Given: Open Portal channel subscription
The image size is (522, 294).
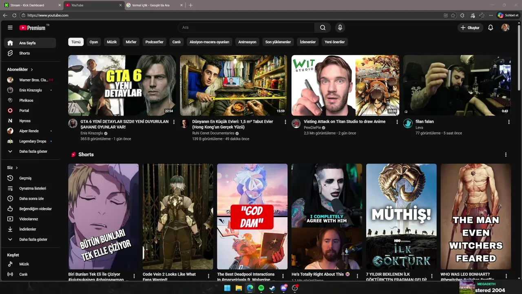Looking at the screenshot, I should click(x=30, y=111).
